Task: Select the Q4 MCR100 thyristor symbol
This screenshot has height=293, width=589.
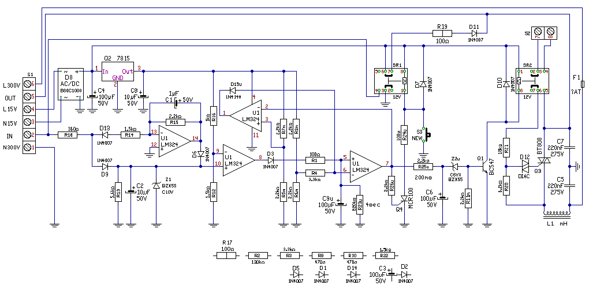Action: [404, 198]
